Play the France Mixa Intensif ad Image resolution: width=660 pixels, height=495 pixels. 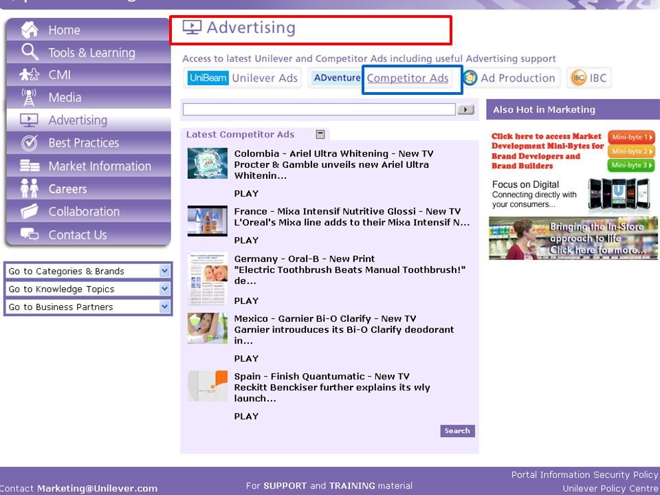point(246,241)
